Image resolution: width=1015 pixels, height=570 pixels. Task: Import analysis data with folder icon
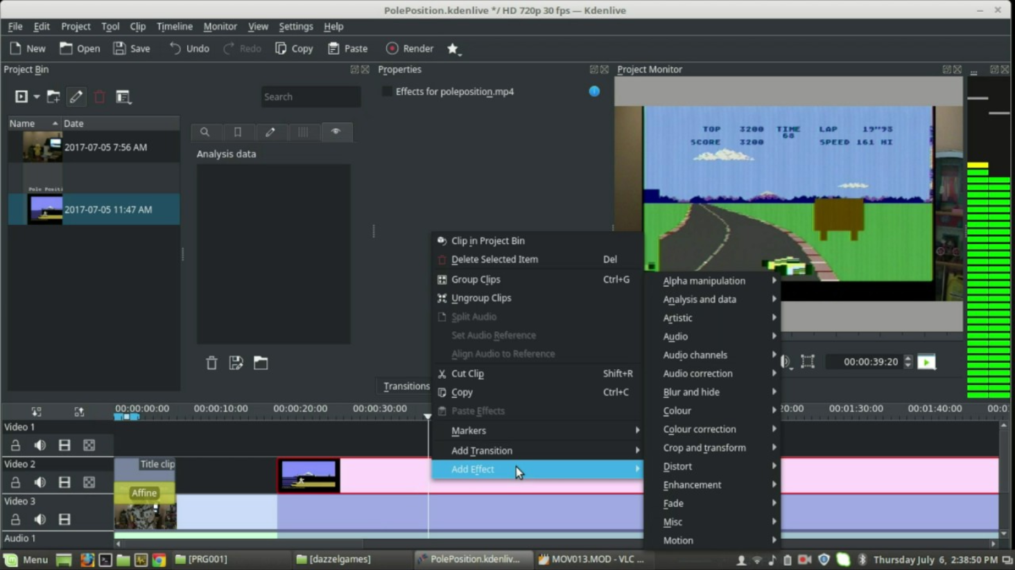pyautogui.click(x=261, y=363)
